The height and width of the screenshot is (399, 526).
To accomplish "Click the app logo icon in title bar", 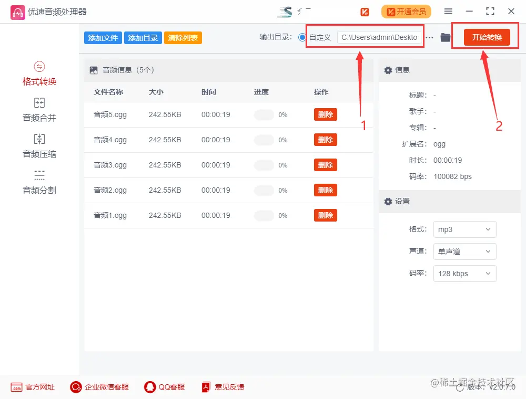I will pos(17,13).
